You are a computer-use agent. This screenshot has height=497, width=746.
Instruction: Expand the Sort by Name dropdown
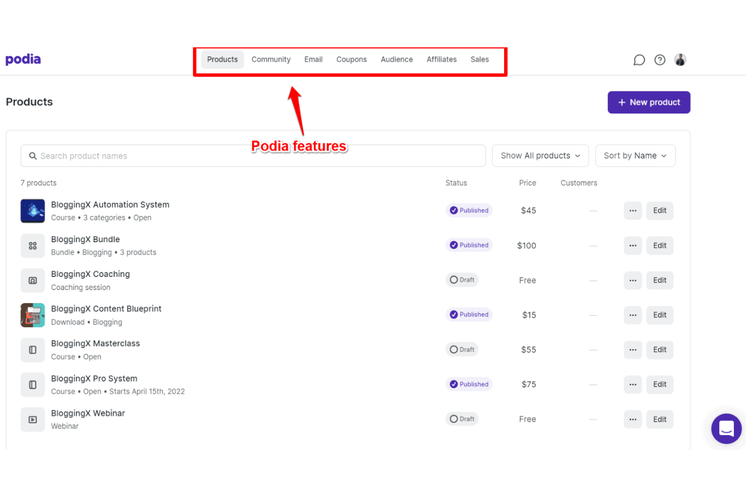click(x=635, y=156)
